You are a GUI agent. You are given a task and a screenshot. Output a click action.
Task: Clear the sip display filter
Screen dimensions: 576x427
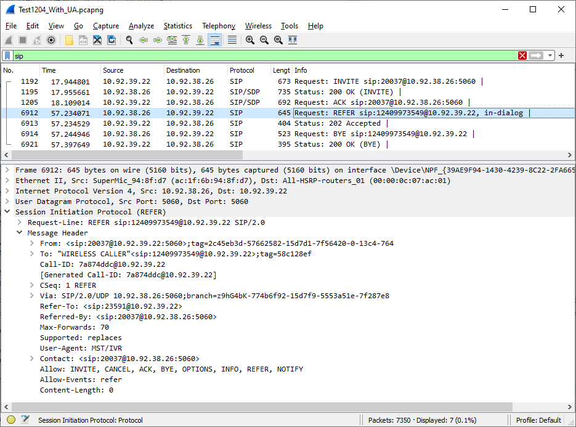point(522,55)
